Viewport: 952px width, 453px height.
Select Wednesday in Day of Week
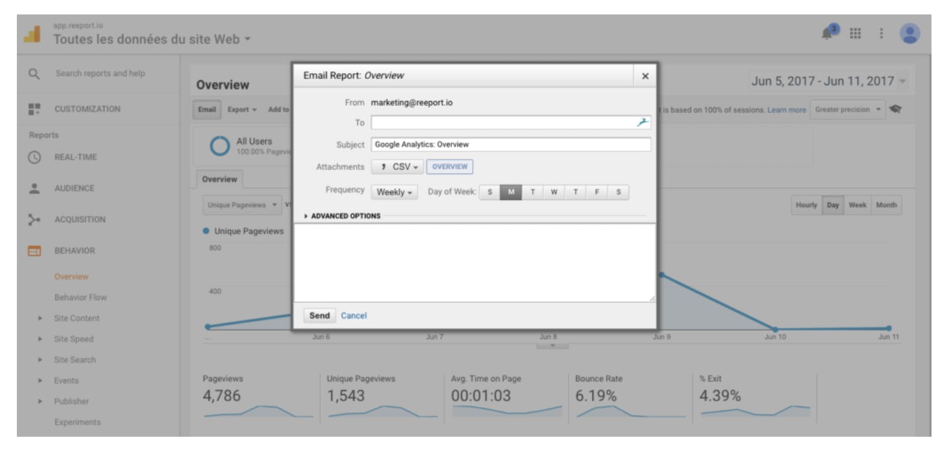(x=554, y=192)
